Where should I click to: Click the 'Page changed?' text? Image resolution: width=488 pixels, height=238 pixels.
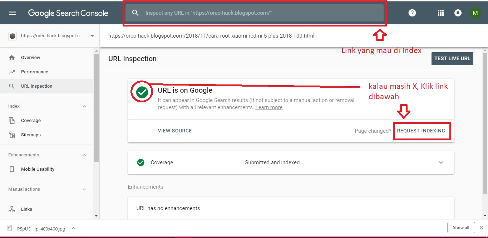(373, 131)
